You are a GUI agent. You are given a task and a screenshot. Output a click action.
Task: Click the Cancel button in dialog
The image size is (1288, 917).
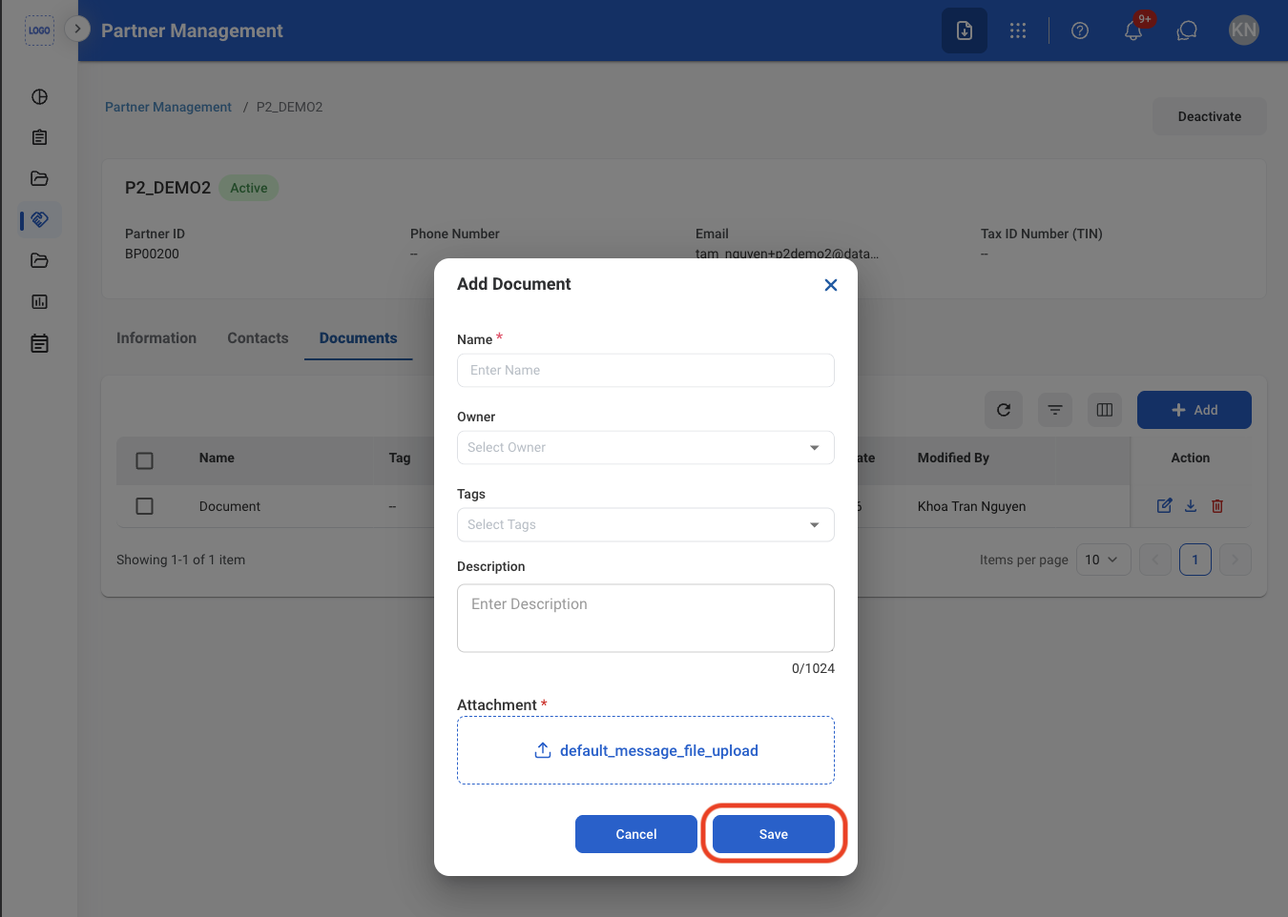click(x=636, y=834)
